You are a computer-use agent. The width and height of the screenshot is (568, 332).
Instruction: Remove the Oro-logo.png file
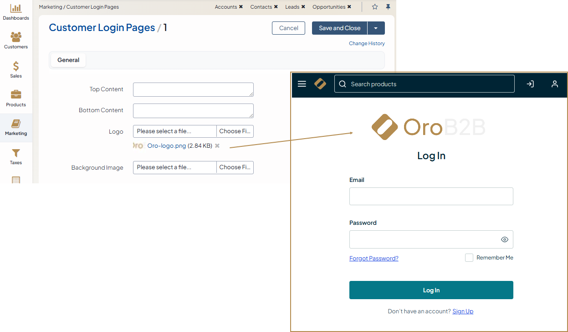(x=217, y=146)
